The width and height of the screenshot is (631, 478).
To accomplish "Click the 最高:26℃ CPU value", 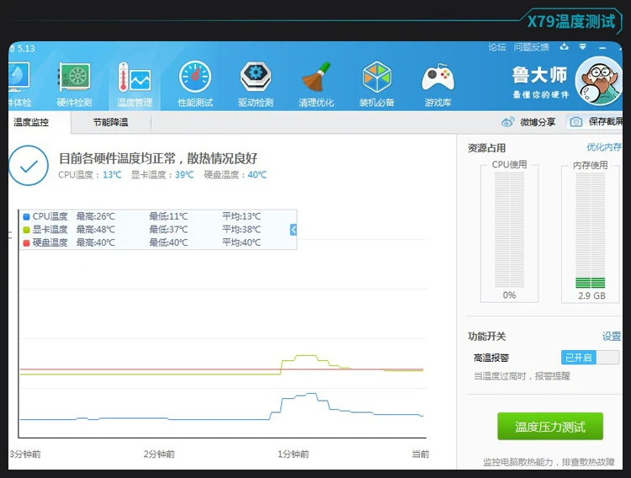I will click(x=95, y=216).
